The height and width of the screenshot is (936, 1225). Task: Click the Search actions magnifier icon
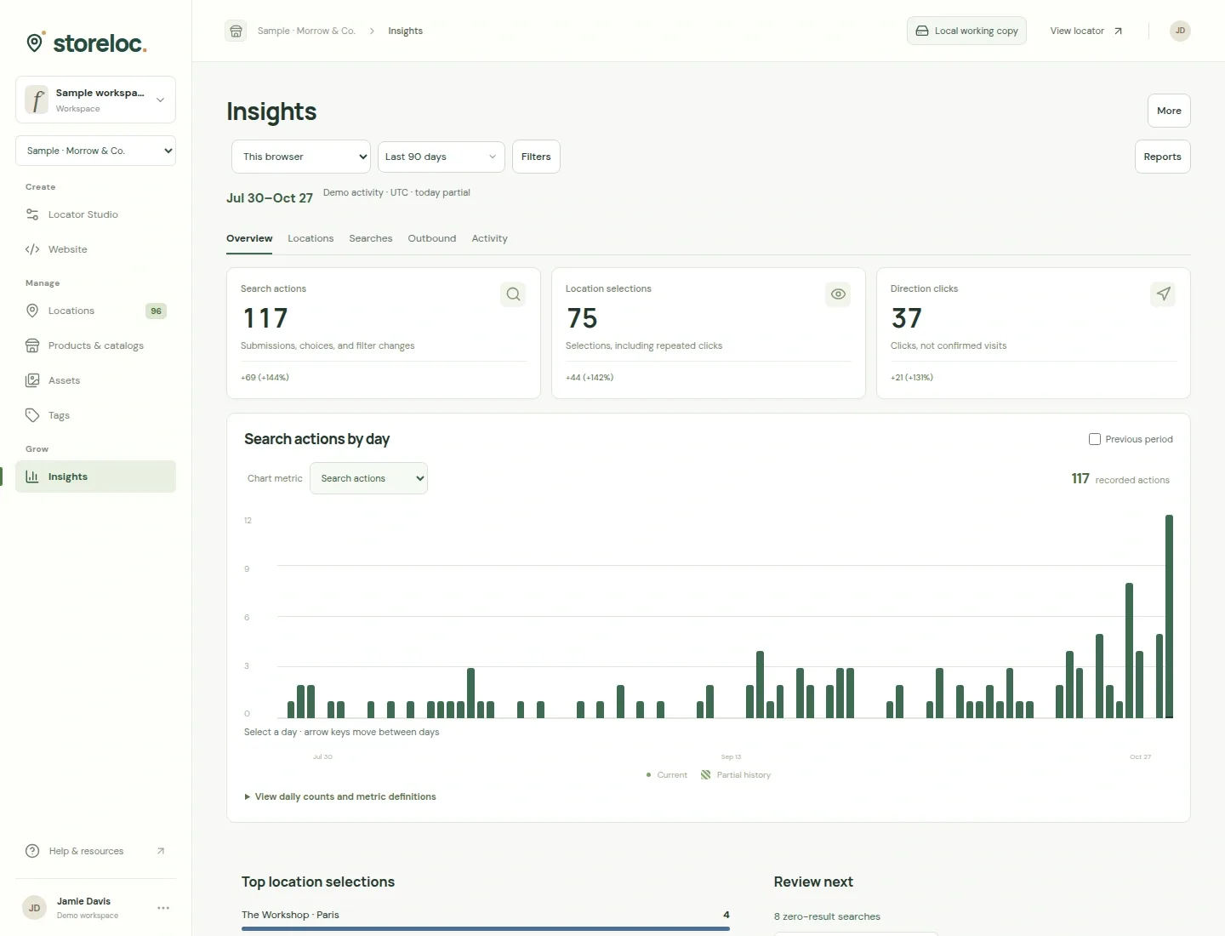click(513, 294)
